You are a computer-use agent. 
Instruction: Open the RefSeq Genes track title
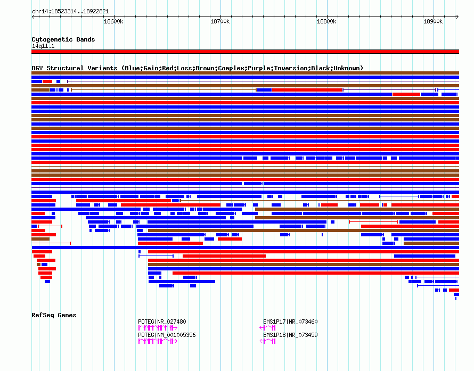[54, 315]
